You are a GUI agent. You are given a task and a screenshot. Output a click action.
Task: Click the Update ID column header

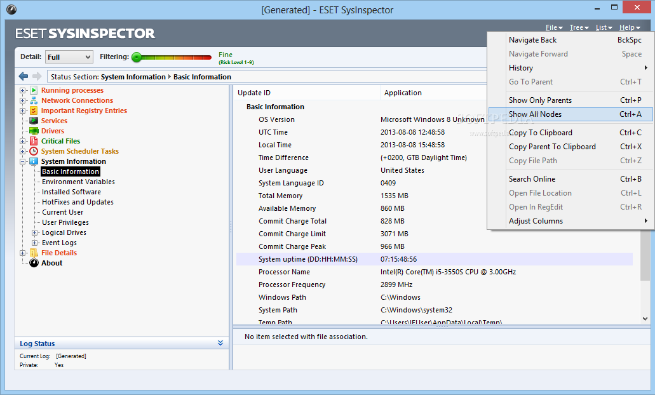pos(307,93)
